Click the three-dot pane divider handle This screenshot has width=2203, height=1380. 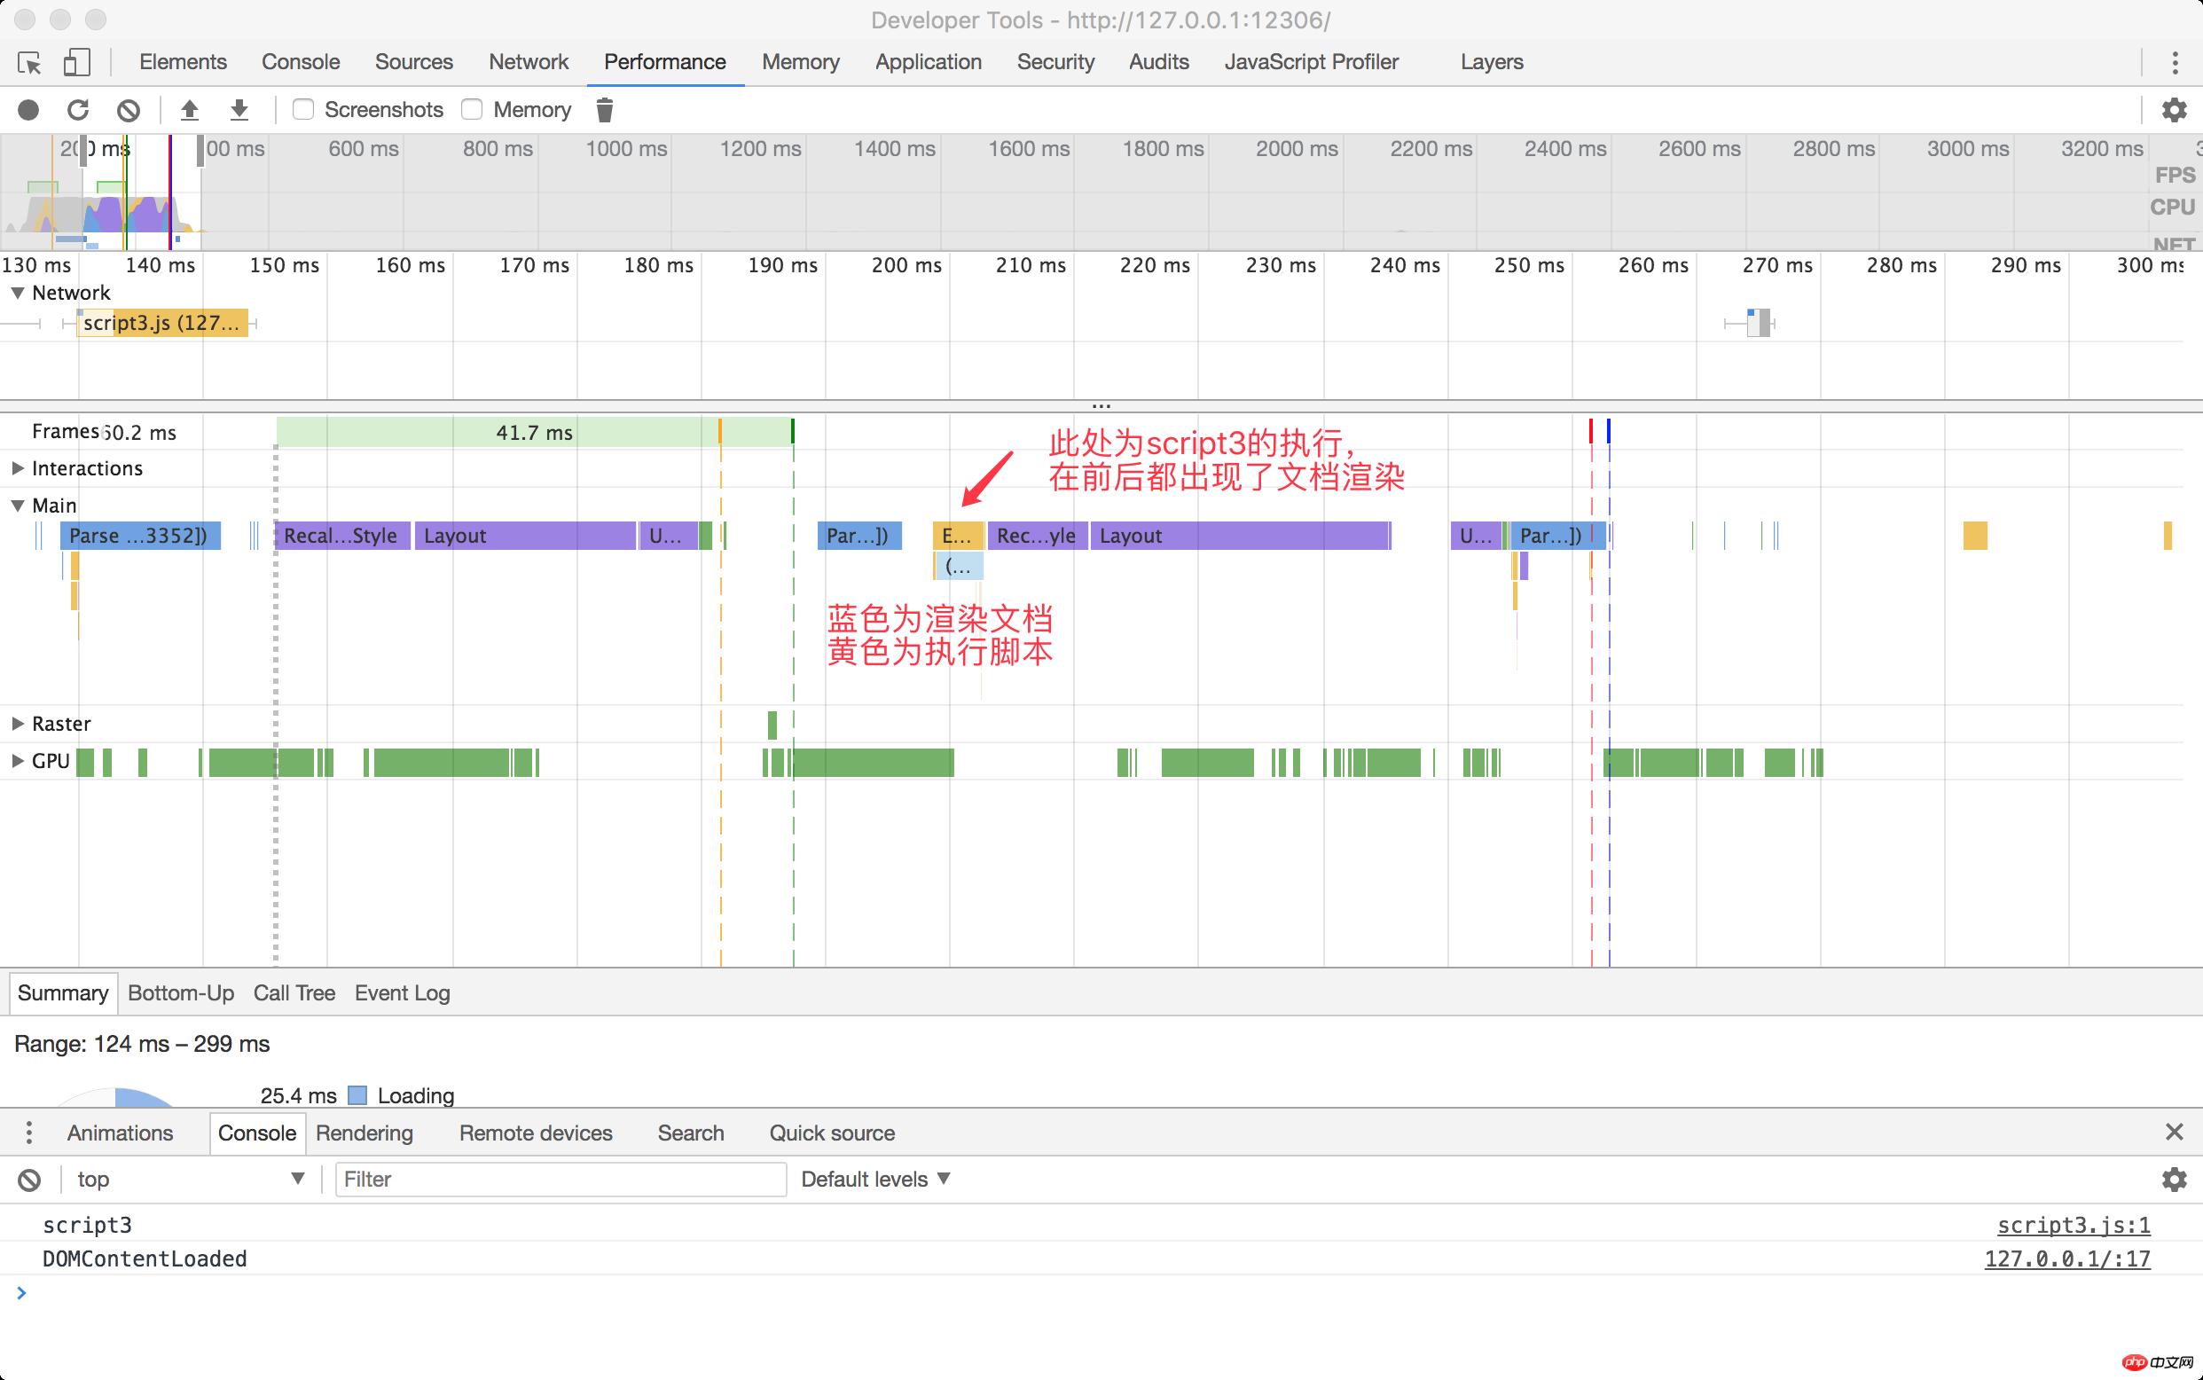[1101, 405]
